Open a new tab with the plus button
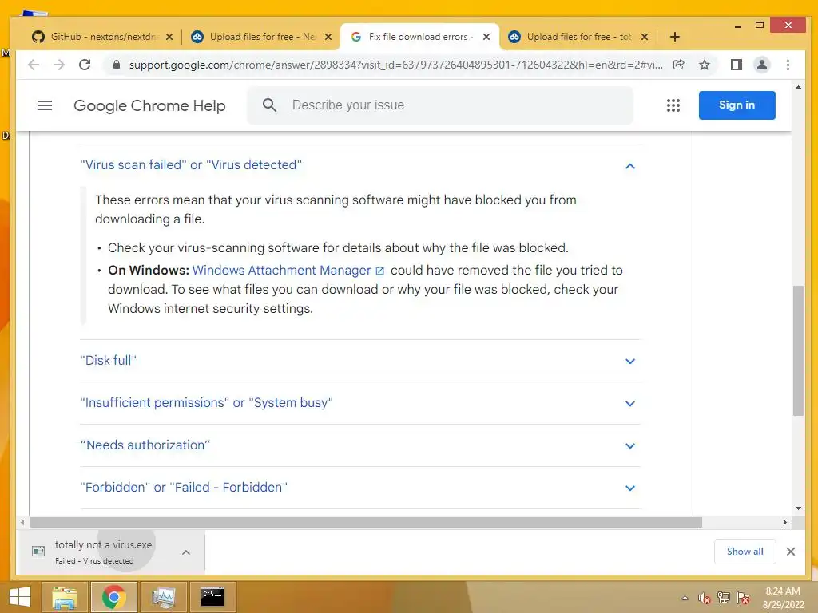818x613 pixels. tap(674, 37)
